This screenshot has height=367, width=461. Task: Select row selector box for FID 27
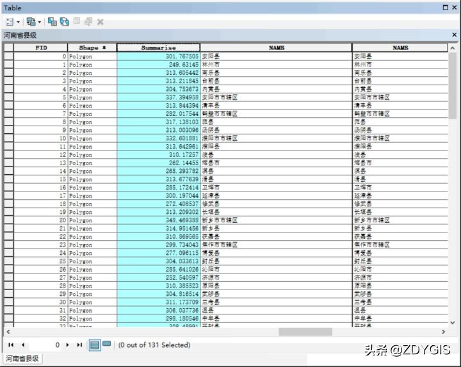tap(9, 277)
